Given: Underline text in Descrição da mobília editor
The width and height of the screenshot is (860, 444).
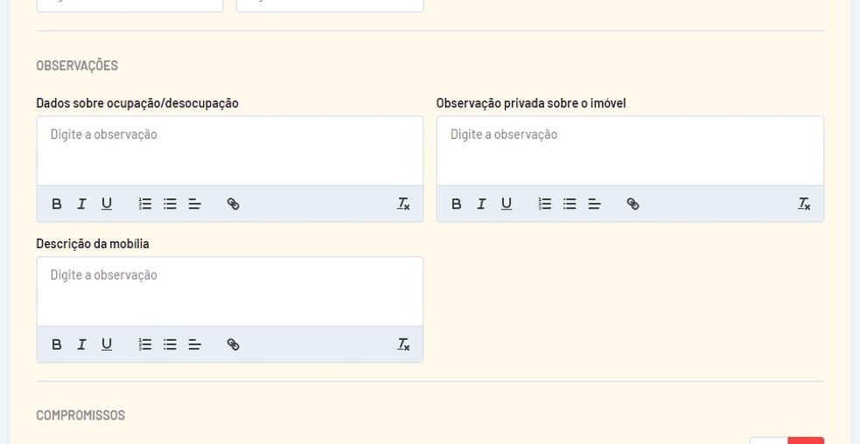Looking at the screenshot, I should (x=107, y=344).
